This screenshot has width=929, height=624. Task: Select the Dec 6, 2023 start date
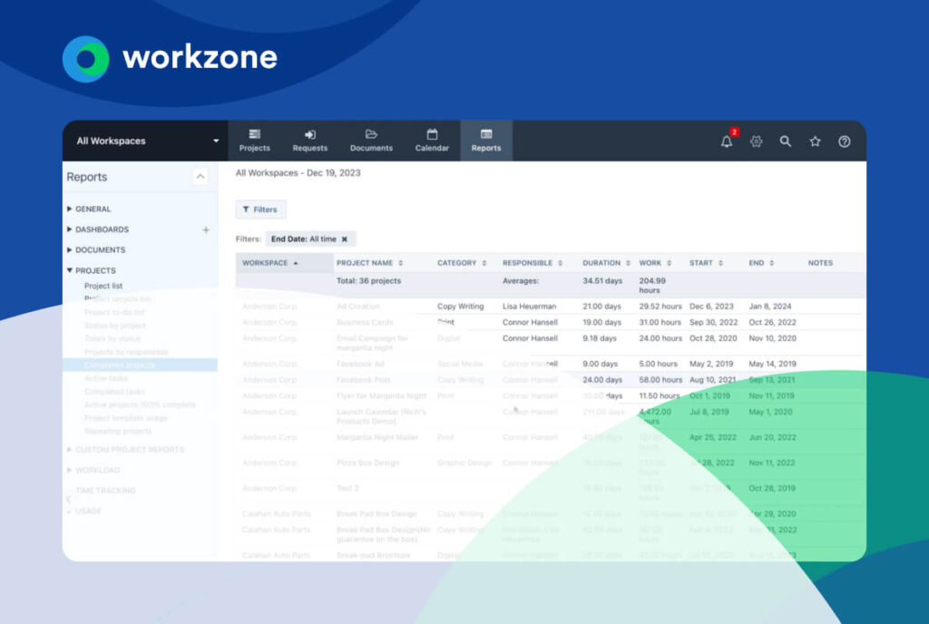(x=711, y=307)
